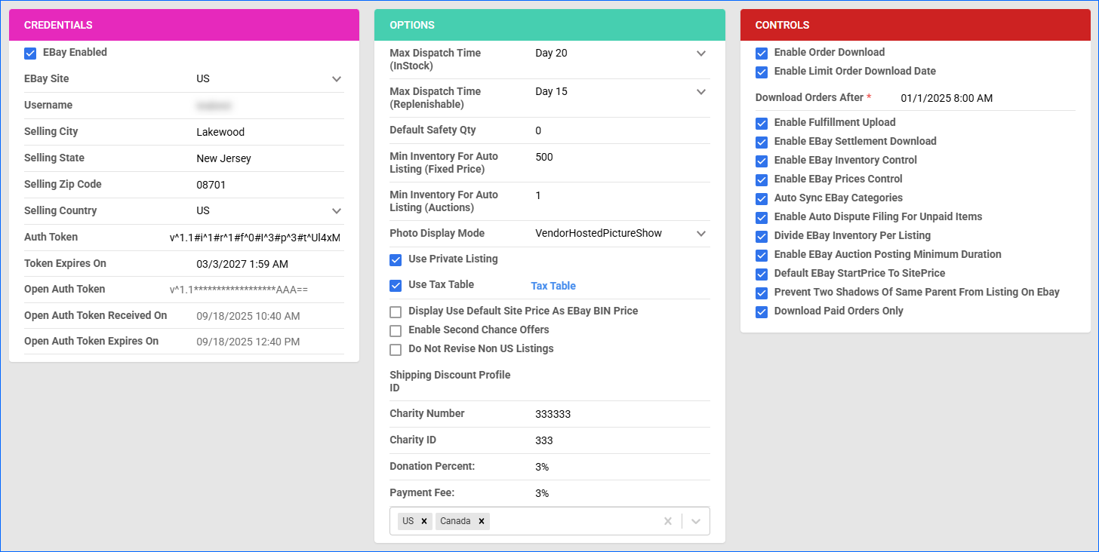Expand the country tags dropdown arrow
The height and width of the screenshot is (552, 1099).
[x=696, y=521]
